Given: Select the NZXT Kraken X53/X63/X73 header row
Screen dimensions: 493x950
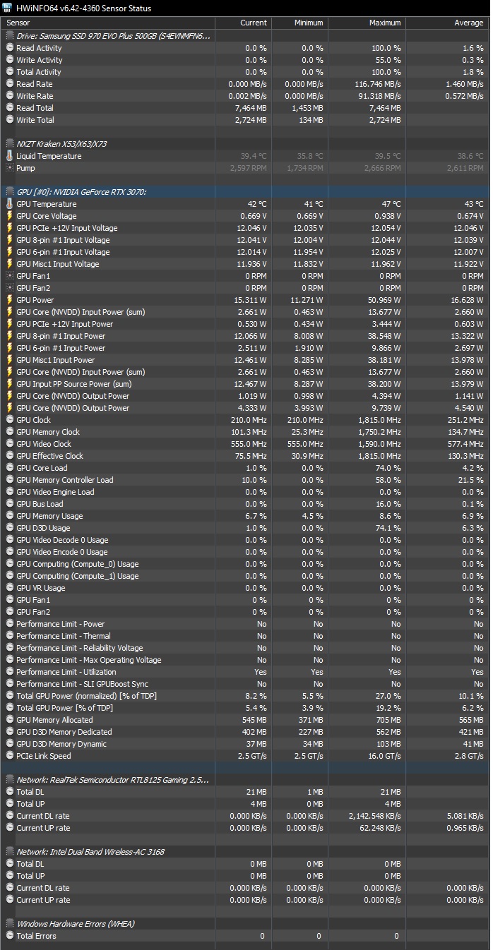Looking at the screenshot, I should (x=245, y=144).
